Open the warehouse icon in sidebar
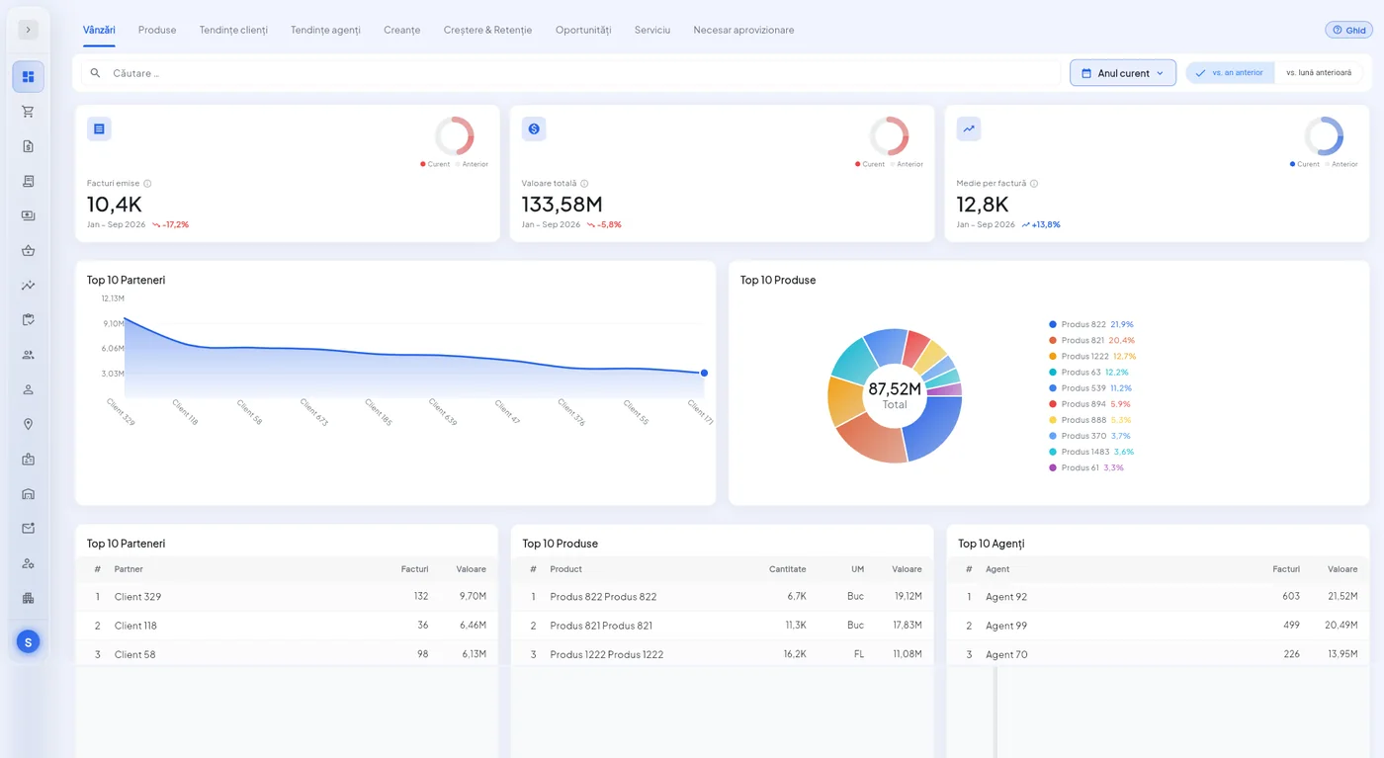This screenshot has height=758, width=1384. (28, 494)
